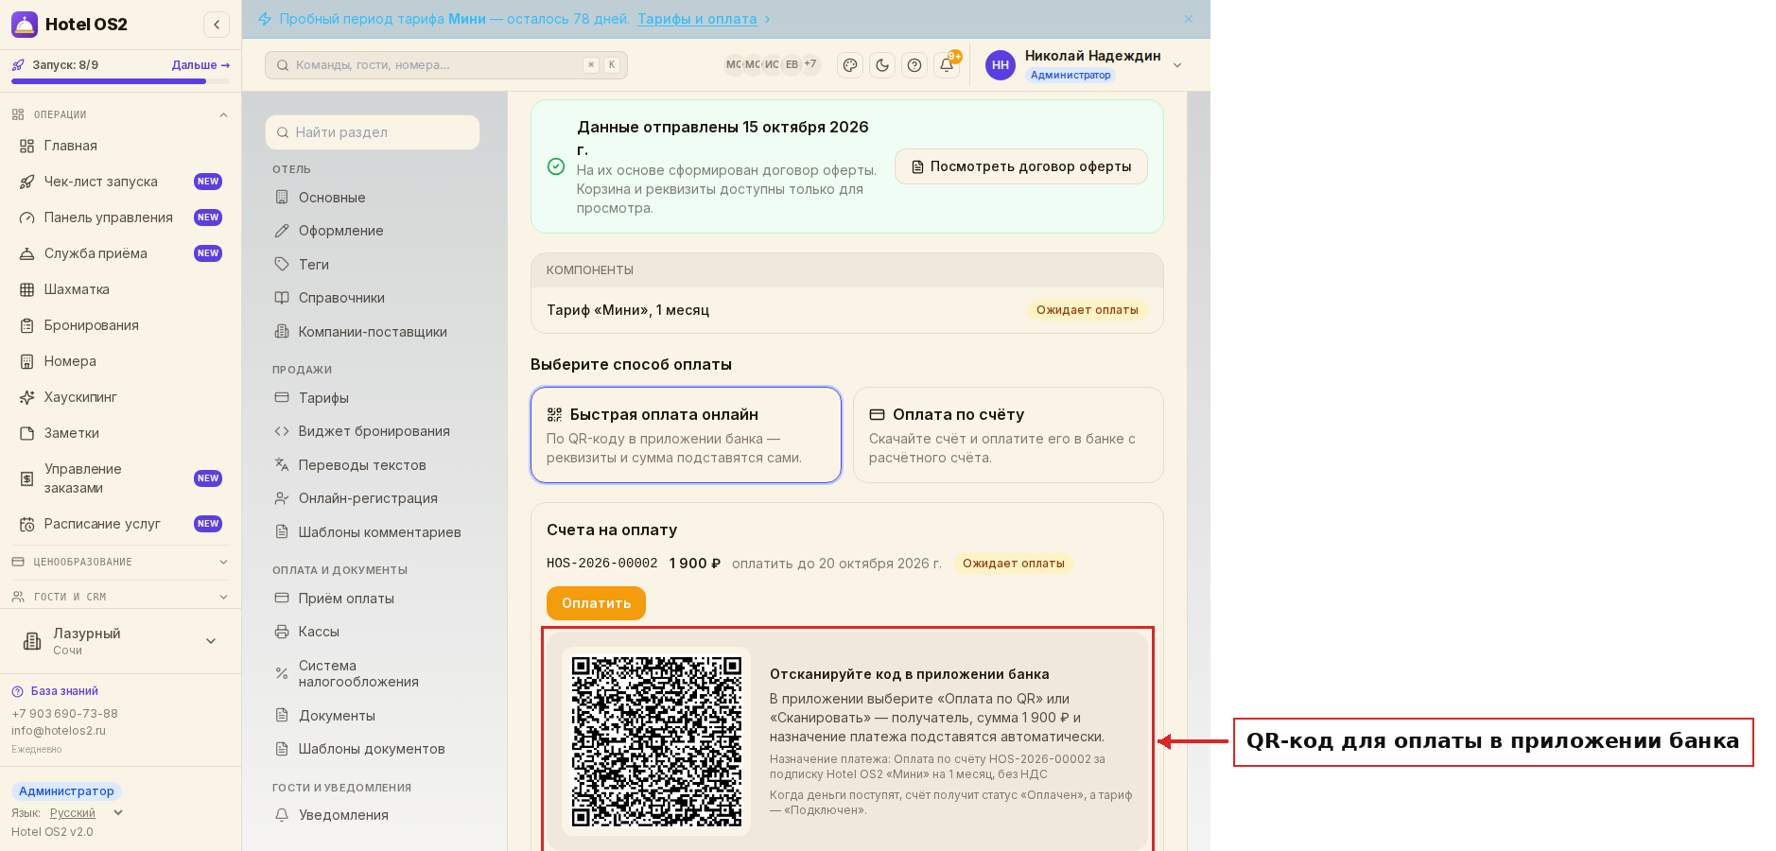Image resolution: width=1776 pixels, height=851 pixels.
Task: Click Посмотреть договор оферты button
Action: 1021,166
